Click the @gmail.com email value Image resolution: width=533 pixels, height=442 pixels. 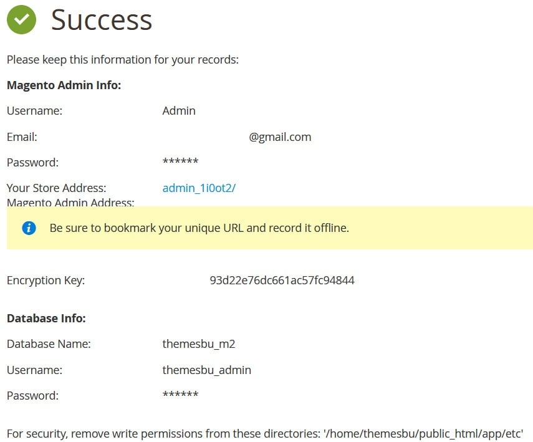pos(280,137)
